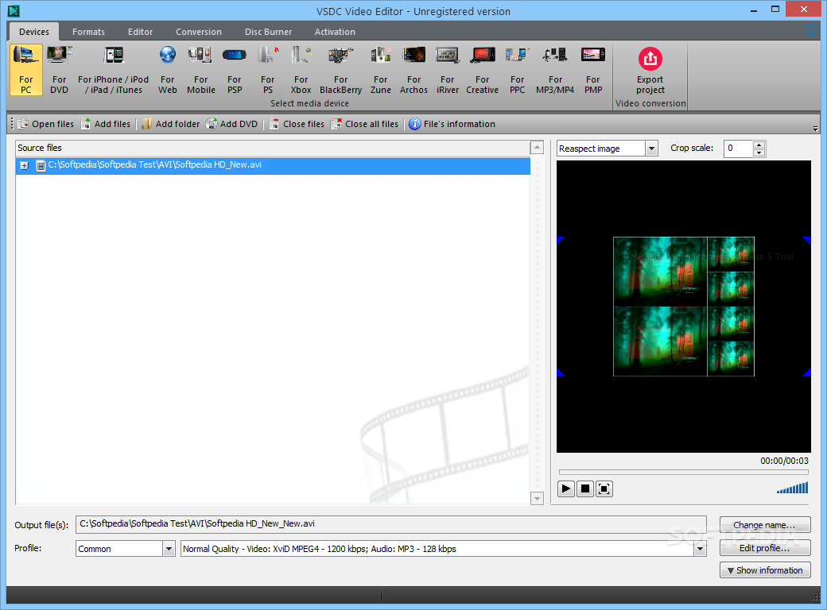Open the Common profile dropdown
The height and width of the screenshot is (610, 827).
point(169,549)
